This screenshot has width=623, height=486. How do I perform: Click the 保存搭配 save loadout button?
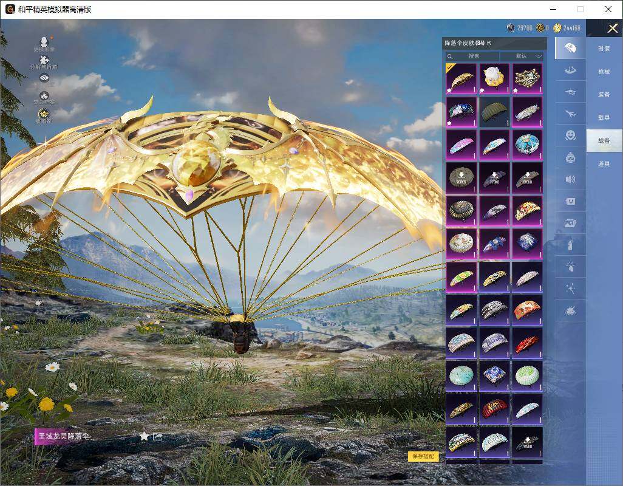click(x=423, y=456)
